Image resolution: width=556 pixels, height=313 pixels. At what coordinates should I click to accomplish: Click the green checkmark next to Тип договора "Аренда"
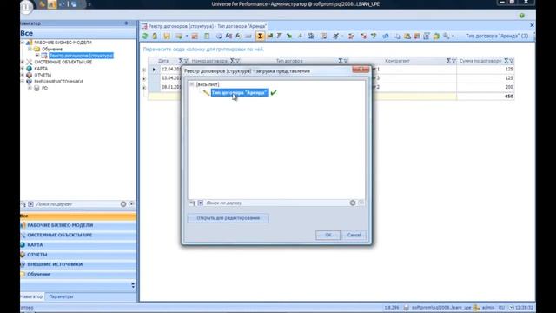[274, 93]
